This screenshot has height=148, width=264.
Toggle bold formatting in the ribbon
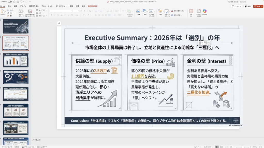tap(51, 15)
